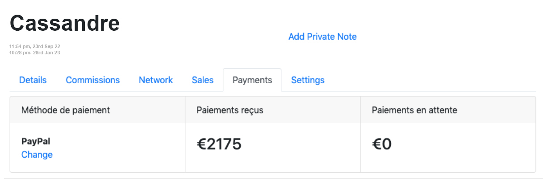548x179 pixels.
Task: Click the Méthode de paiement column header
Action: pyautogui.click(x=66, y=110)
